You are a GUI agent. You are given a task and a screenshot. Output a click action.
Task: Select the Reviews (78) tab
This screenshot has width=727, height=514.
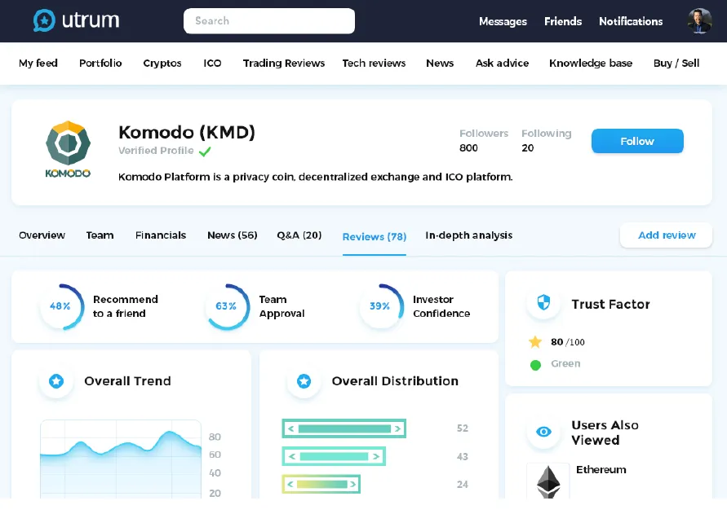(x=375, y=236)
